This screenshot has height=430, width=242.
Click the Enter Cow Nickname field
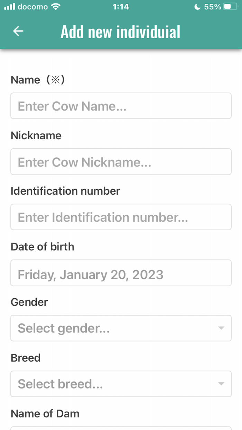pyautogui.click(x=121, y=161)
